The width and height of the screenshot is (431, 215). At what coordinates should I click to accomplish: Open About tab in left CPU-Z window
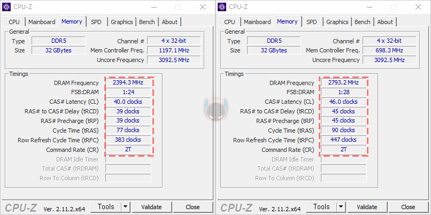tap(170, 22)
